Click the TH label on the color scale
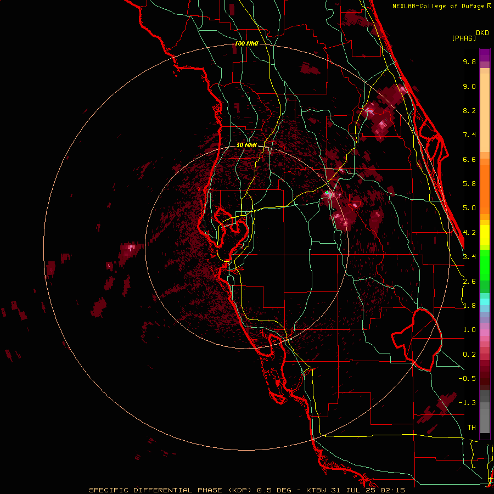Screen dimensions: 494x494 point(471,428)
